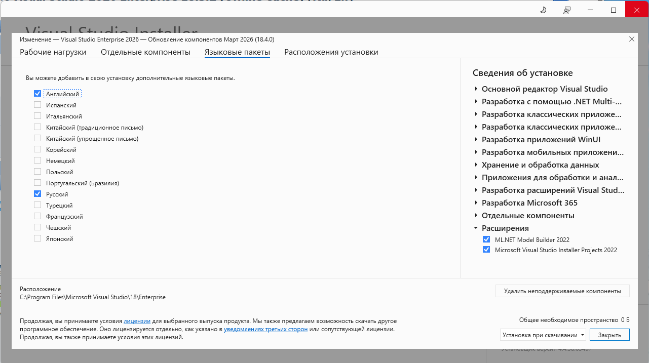Uncheck the Английский language pack

click(37, 94)
